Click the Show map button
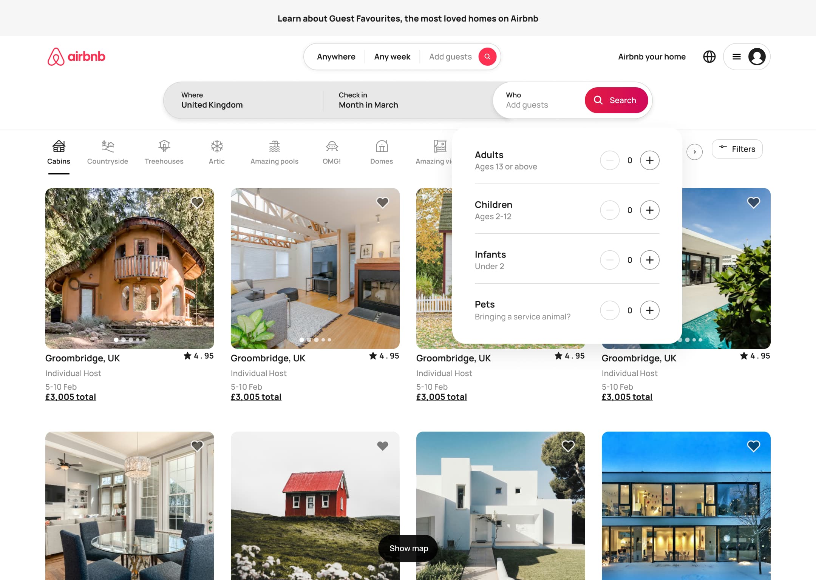Screen dimensions: 816x580 (408, 548)
